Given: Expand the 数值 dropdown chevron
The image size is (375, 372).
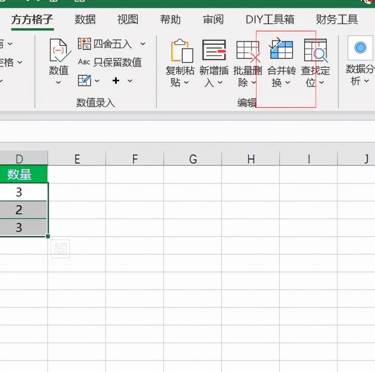Looking at the screenshot, I should [58, 82].
